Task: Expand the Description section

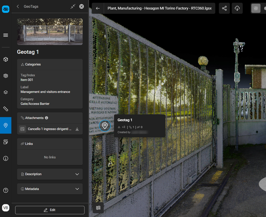Action: click(50, 174)
